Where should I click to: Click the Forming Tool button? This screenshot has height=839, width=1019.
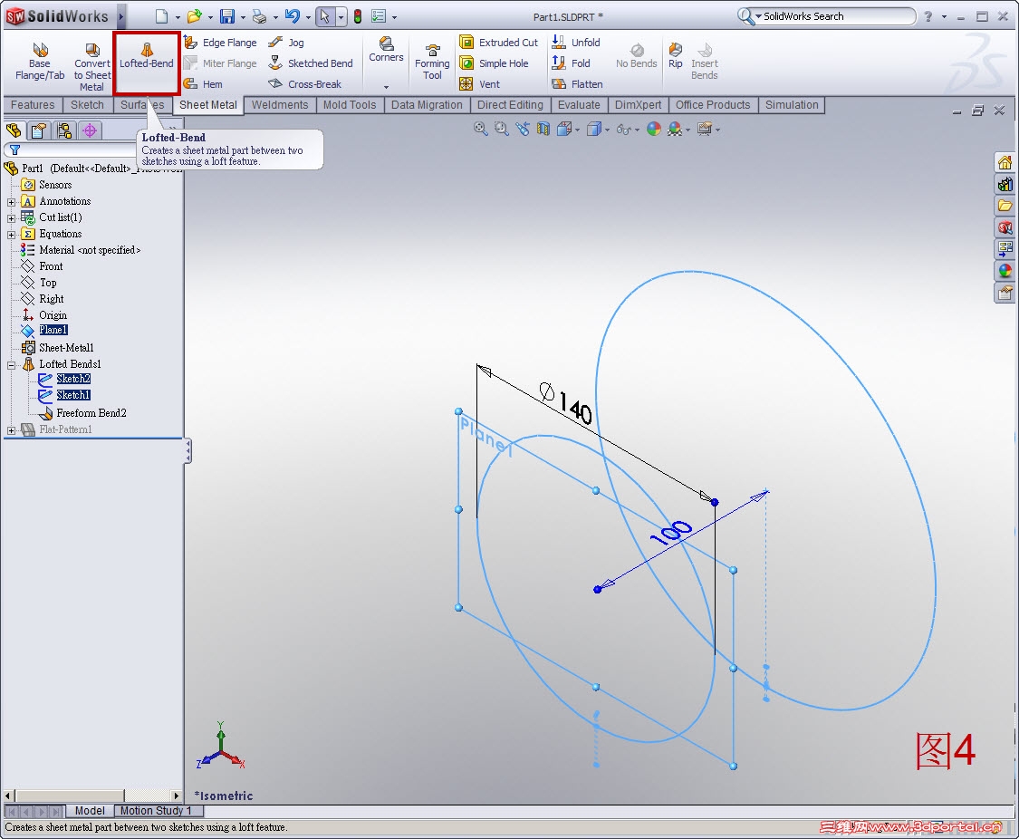(x=432, y=62)
